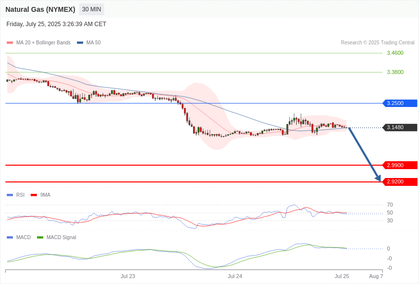419x284 pixels.
Task: Click the 3.4600 resistance level label
Action: (x=395, y=53)
